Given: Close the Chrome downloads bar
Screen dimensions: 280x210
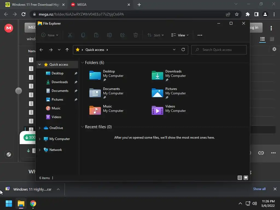Looking at the screenshot, I should (x=275, y=189).
